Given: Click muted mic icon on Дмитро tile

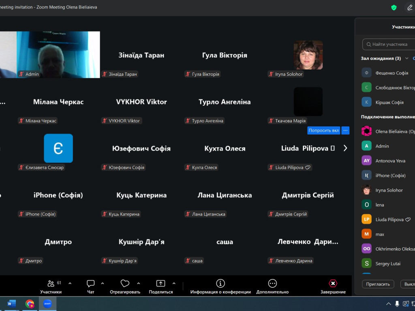Looking at the screenshot, I should click(x=21, y=261).
